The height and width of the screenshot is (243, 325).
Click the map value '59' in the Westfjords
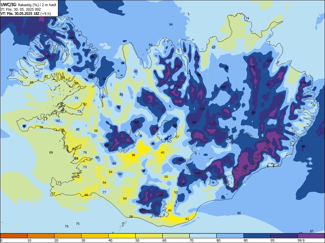(x=32, y=82)
